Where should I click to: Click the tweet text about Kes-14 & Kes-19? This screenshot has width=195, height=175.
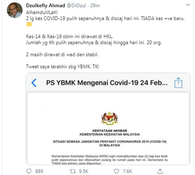(70, 36)
